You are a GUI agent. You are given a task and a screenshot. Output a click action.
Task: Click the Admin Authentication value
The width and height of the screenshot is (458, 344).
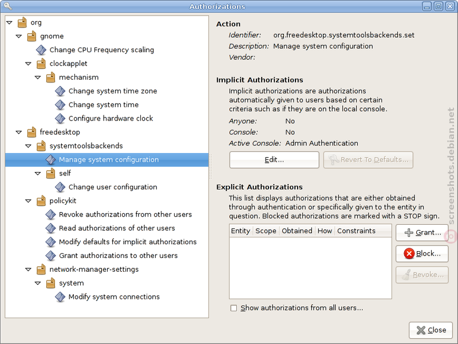point(322,143)
